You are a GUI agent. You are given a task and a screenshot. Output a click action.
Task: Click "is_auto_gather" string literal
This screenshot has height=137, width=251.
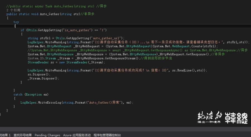tap(77, 30)
